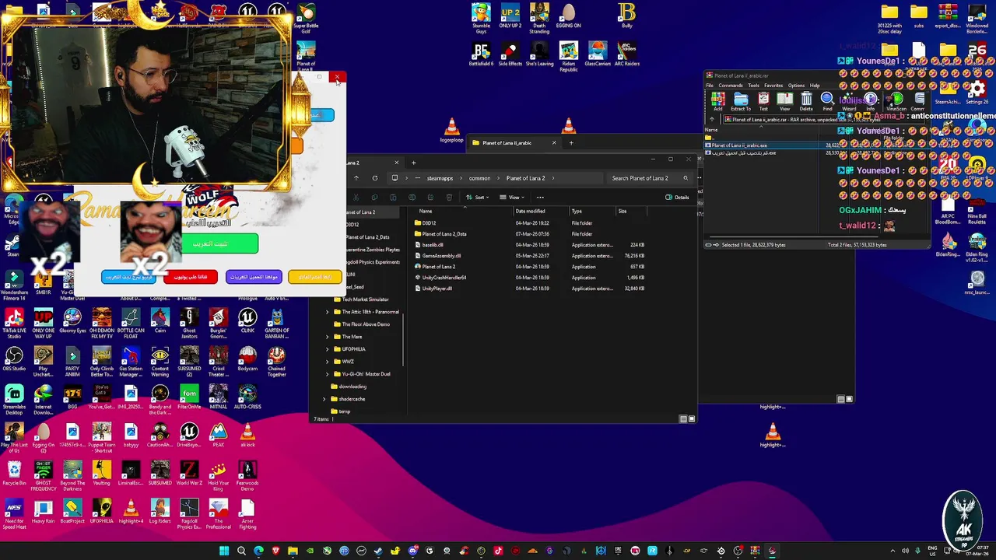Click red YouTube channel button in installer
This screenshot has width=996, height=560.
tap(191, 277)
